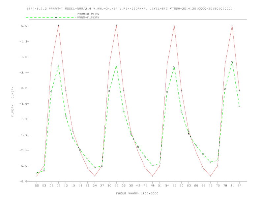The image size is (261, 202).
Task: Click the 45 forecast hour tick label
Action: click(x=145, y=185)
